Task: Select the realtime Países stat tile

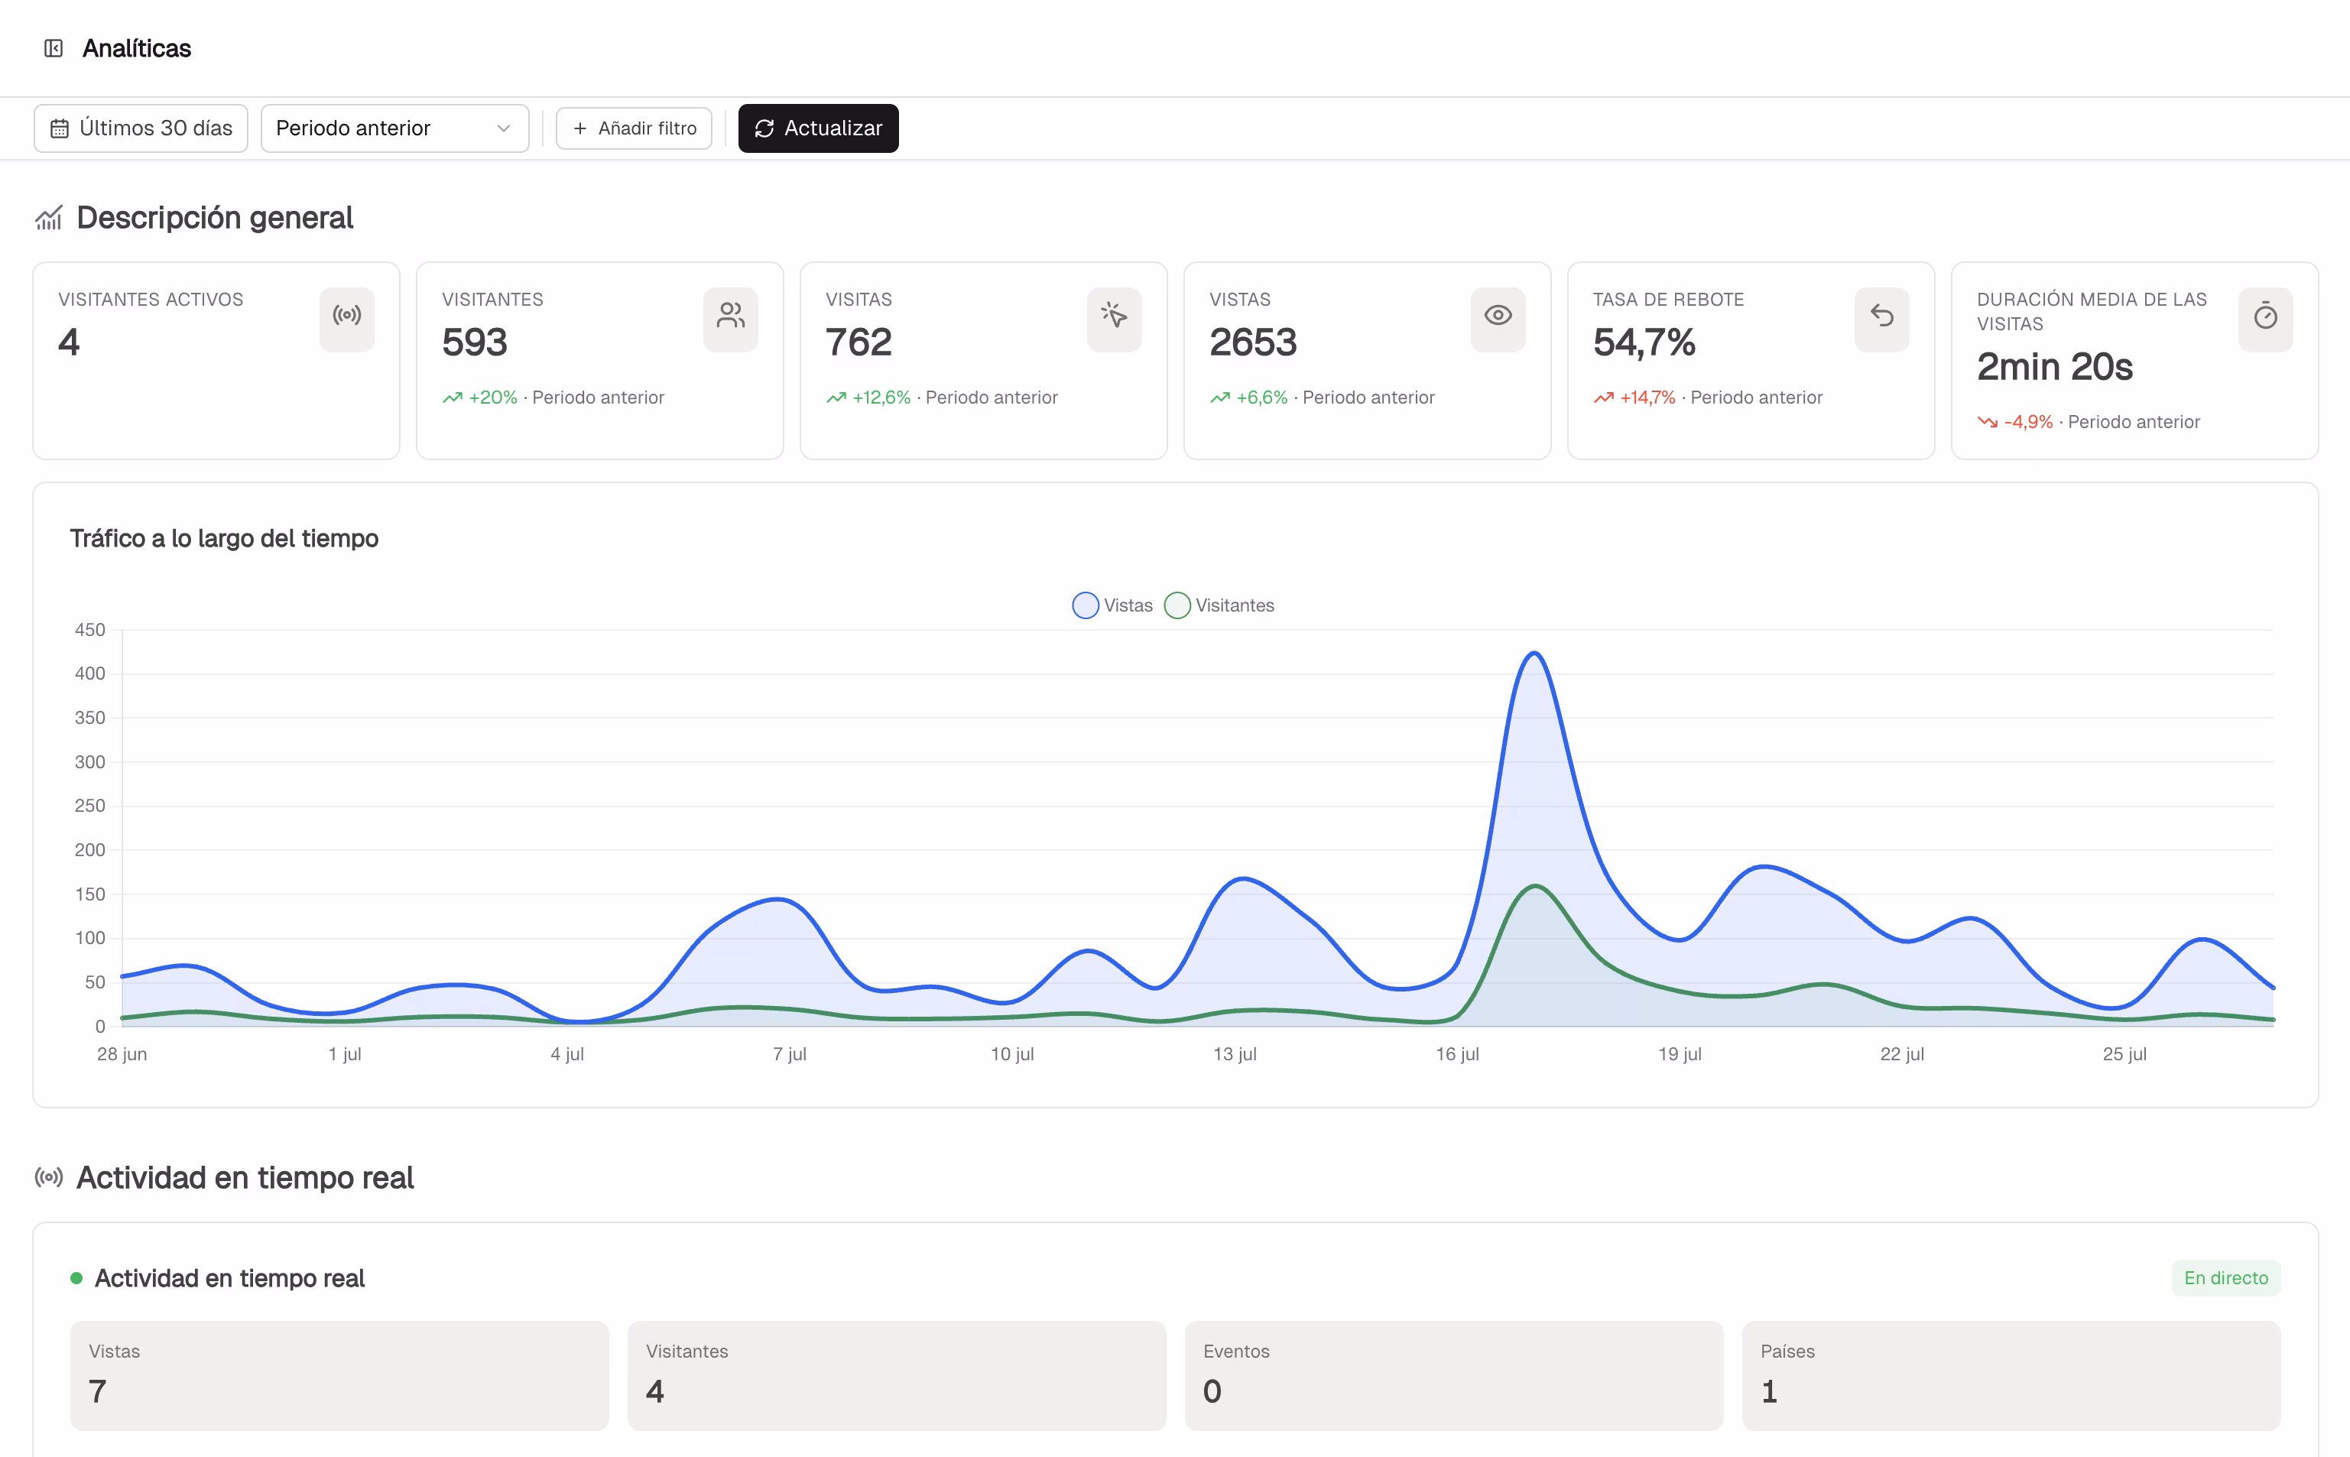Action: 2010,1375
